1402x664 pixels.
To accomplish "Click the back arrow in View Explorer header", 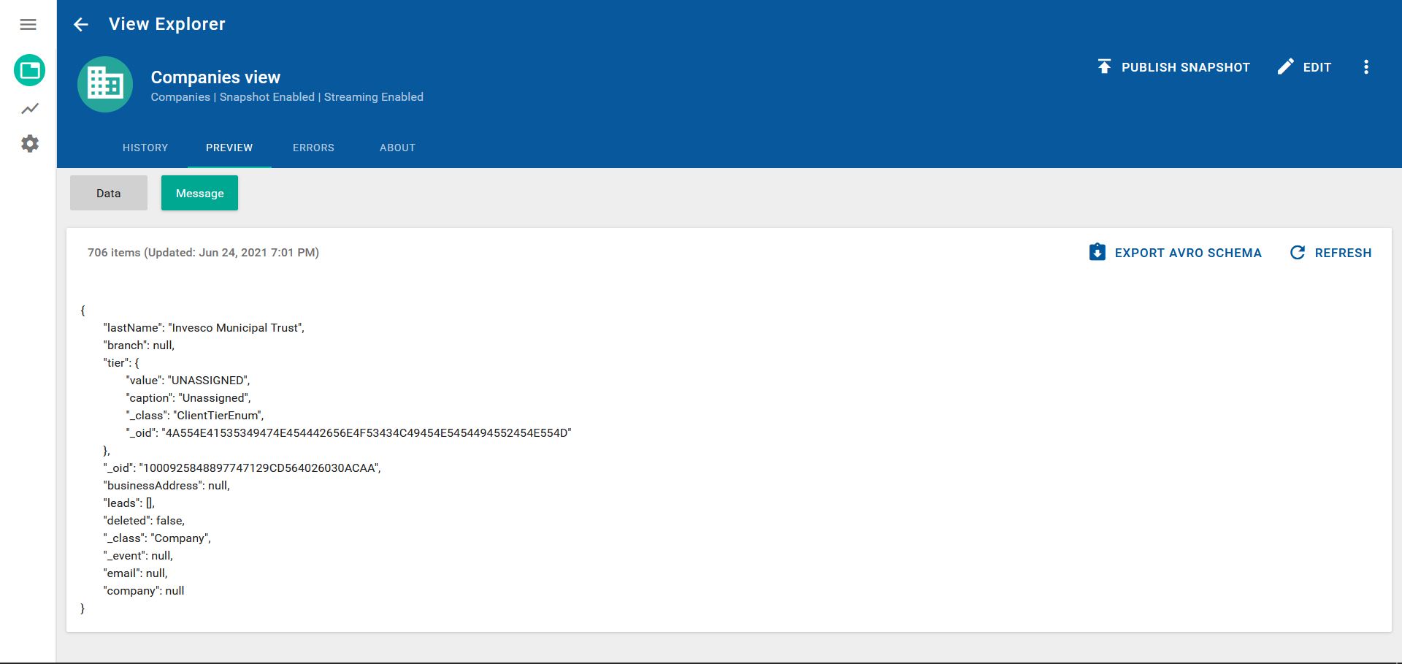I will click(80, 24).
